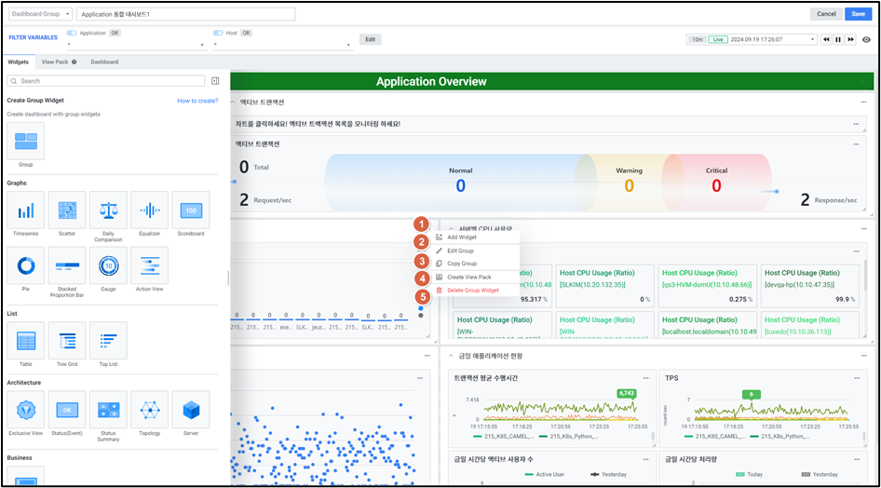Choose Edit Group from context menu
The width and height of the screenshot is (881, 488).
[x=460, y=251]
